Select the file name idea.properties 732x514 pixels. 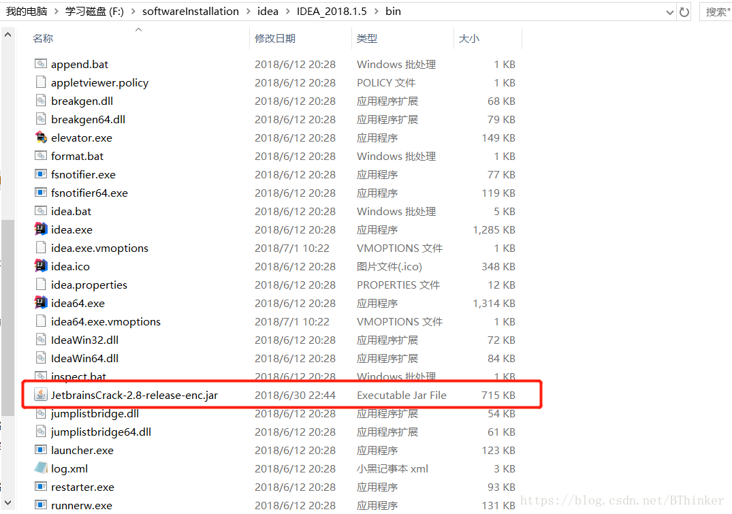[89, 285]
